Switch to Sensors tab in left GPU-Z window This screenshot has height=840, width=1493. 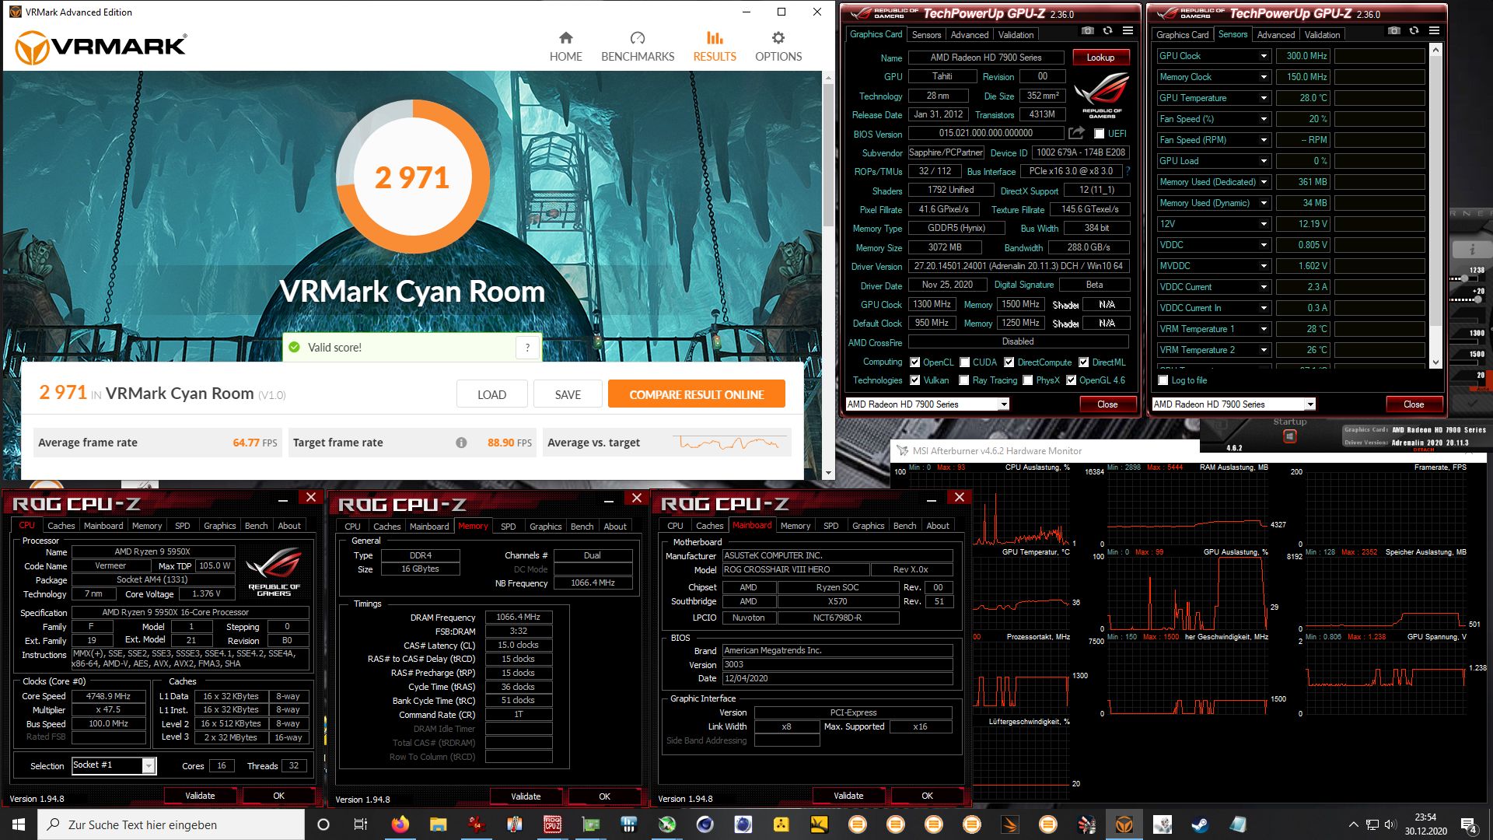pos(926,35)
